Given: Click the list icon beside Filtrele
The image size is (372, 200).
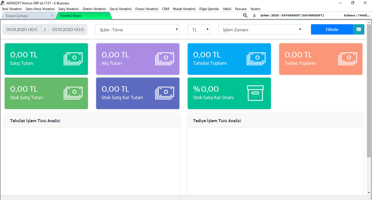Looking at the screenshot, I should coord(358,29).
